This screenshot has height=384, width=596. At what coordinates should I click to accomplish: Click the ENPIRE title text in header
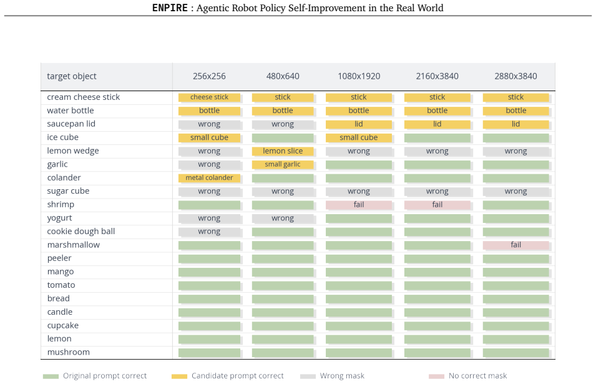coord(170,8)
